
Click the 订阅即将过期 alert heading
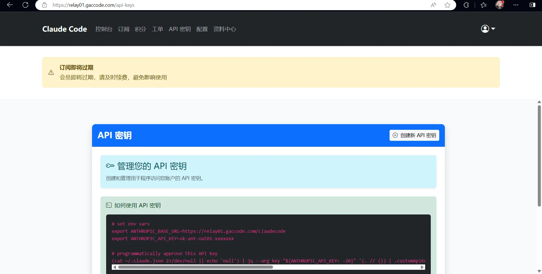[x=76, y=67]
